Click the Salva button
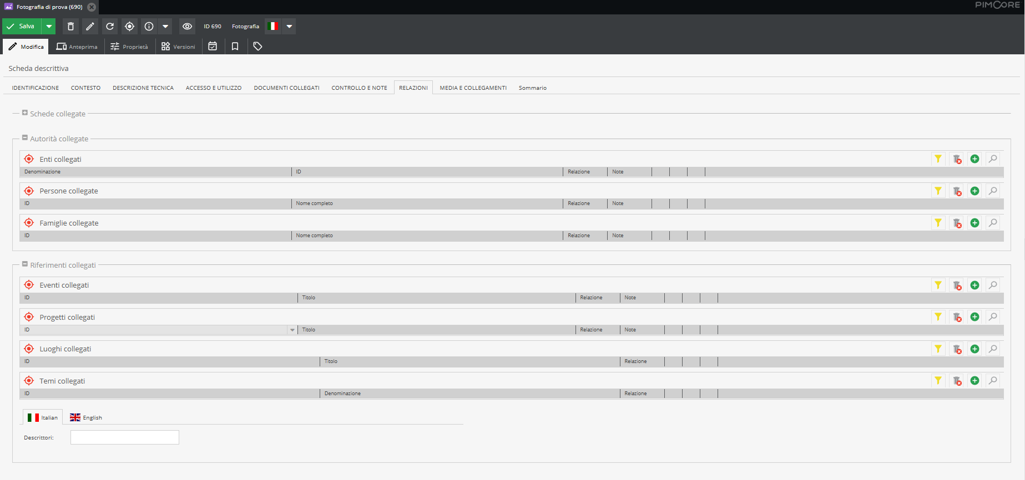The height and width of the screenshot is (480, 1025). pyautogui.click(x=22, y=27)
